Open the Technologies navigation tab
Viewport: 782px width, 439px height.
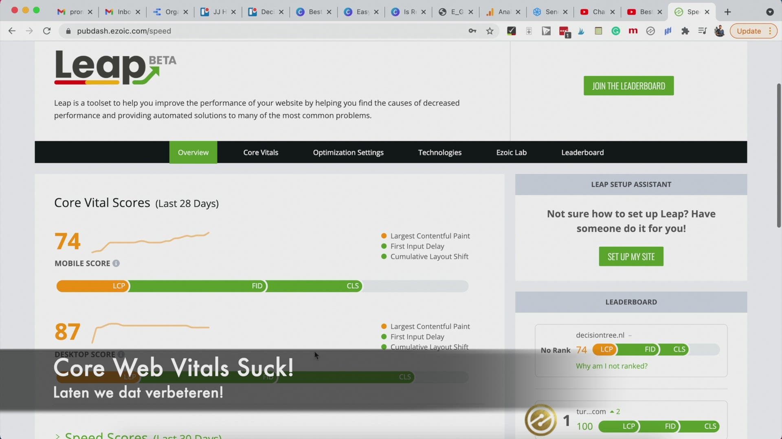[x=440, y=152]
